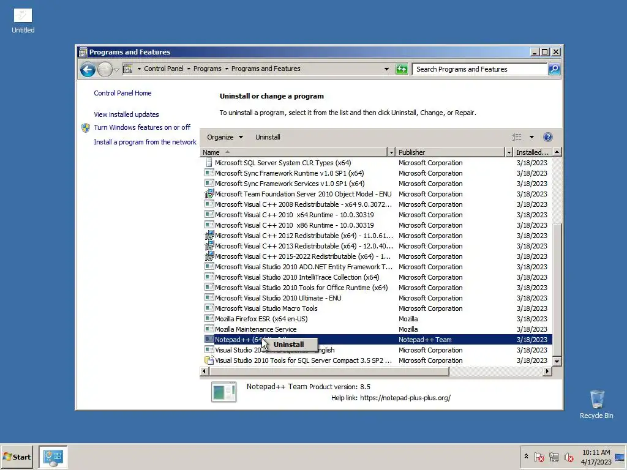Open the Recycle Bin on desktop
Image resolution: width=627 pixels, height=470 pixels.
coord(596,400)
